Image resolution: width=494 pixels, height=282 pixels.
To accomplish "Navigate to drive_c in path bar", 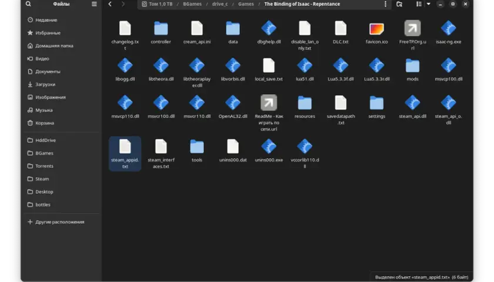I will coord(219,4).
